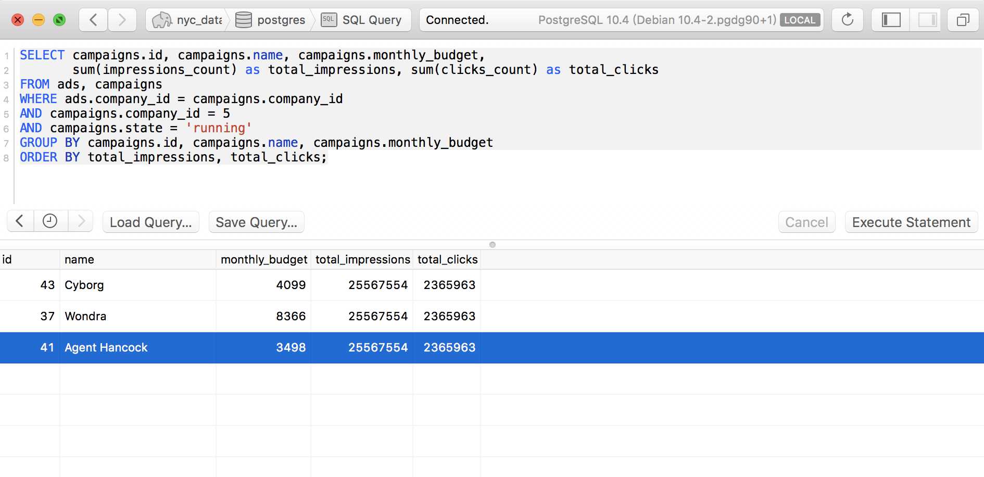The image size is (984, 477).
Task: Click monthly budget value 8366
Action: point(263,316)
